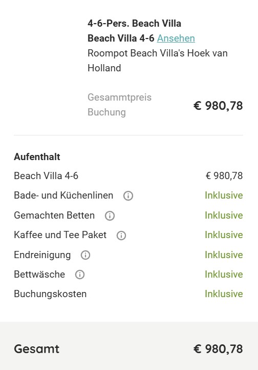Click the Gesamt € 980,78 amount
The image size is (258, 370).
(218, 349)
